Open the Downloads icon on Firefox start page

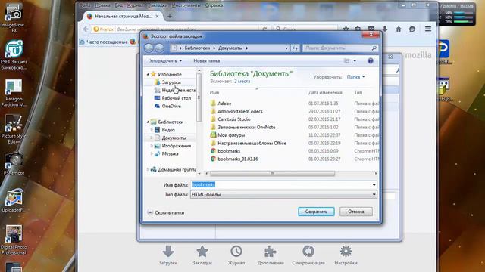click(168, 252)
